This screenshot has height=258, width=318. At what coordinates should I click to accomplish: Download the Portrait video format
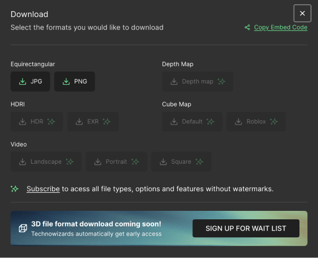[116, 162]
